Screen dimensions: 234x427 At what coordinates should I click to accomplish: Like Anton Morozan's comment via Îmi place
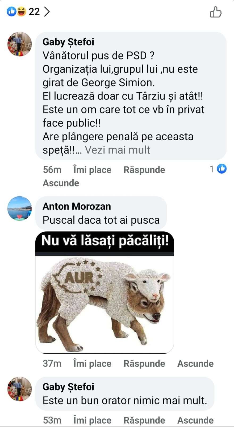click(x=92, y=363)
